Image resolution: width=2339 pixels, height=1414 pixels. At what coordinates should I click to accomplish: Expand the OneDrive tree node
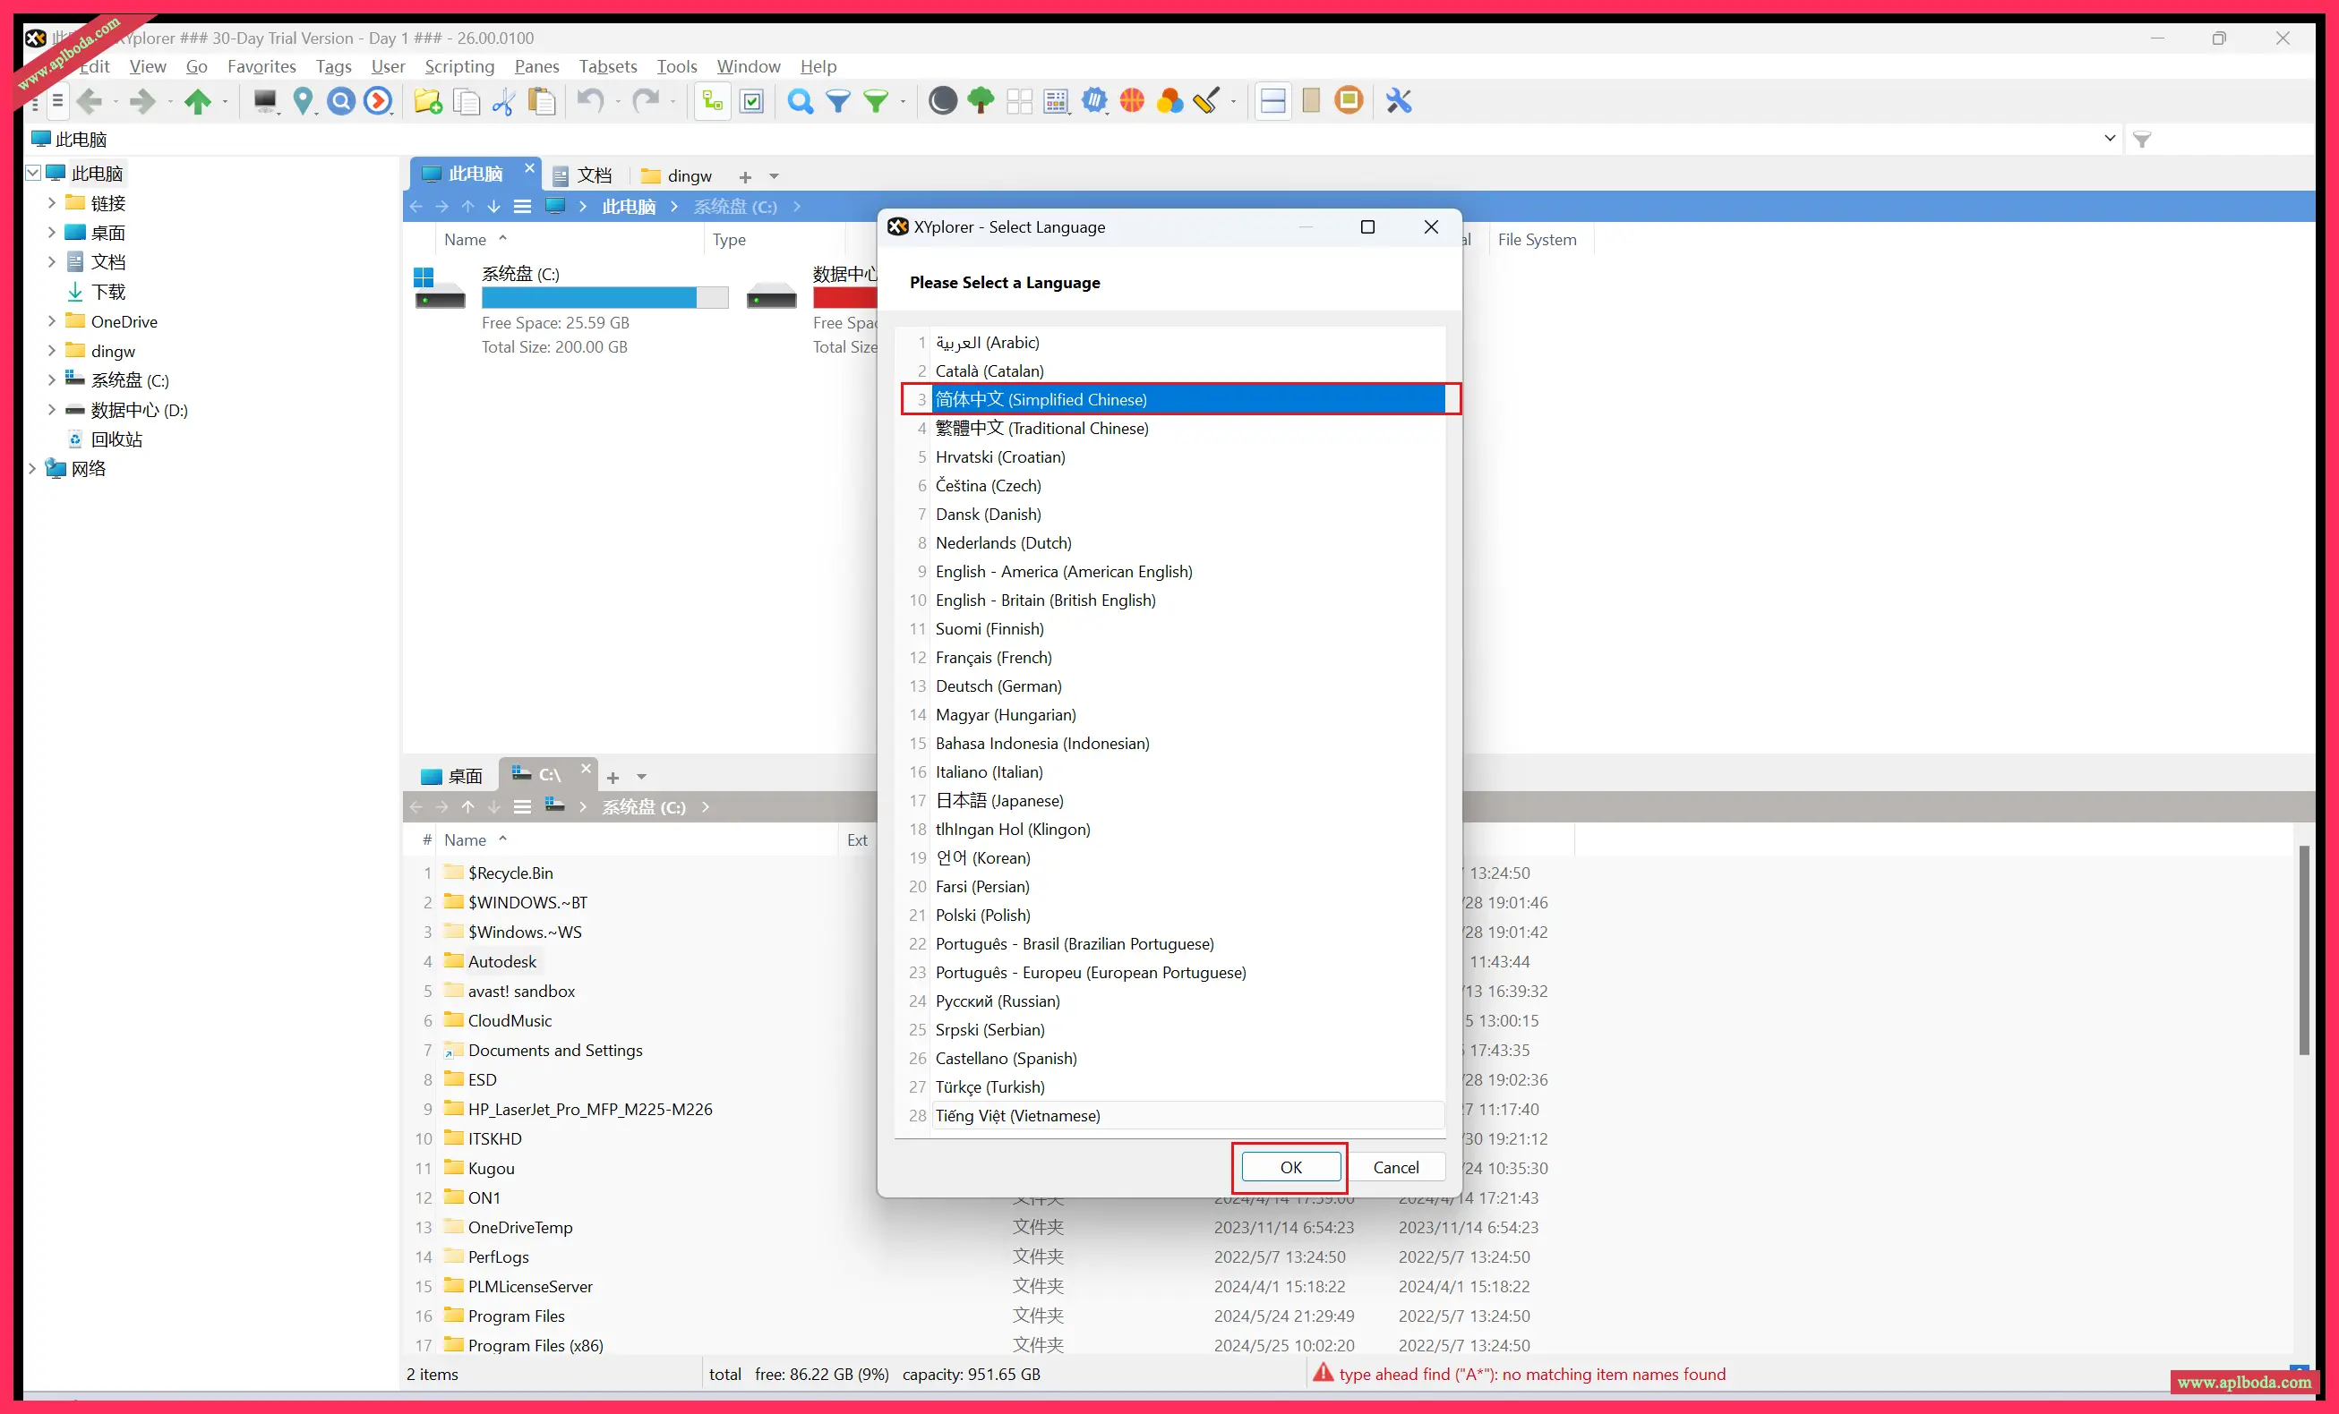point(52,321)
